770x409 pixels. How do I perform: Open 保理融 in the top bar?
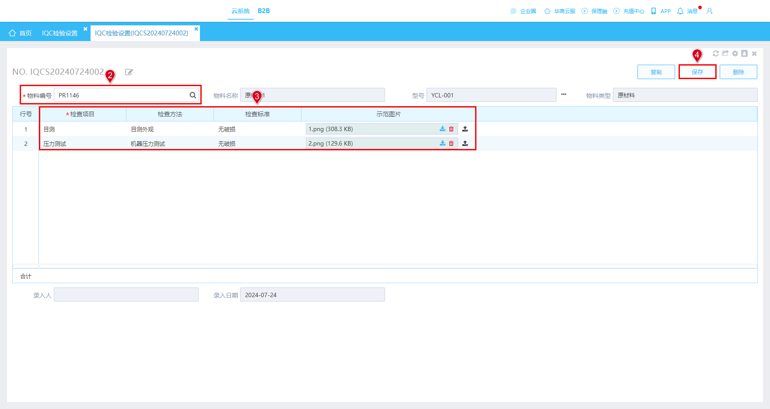pyautogui.click(x=594, y=11)
